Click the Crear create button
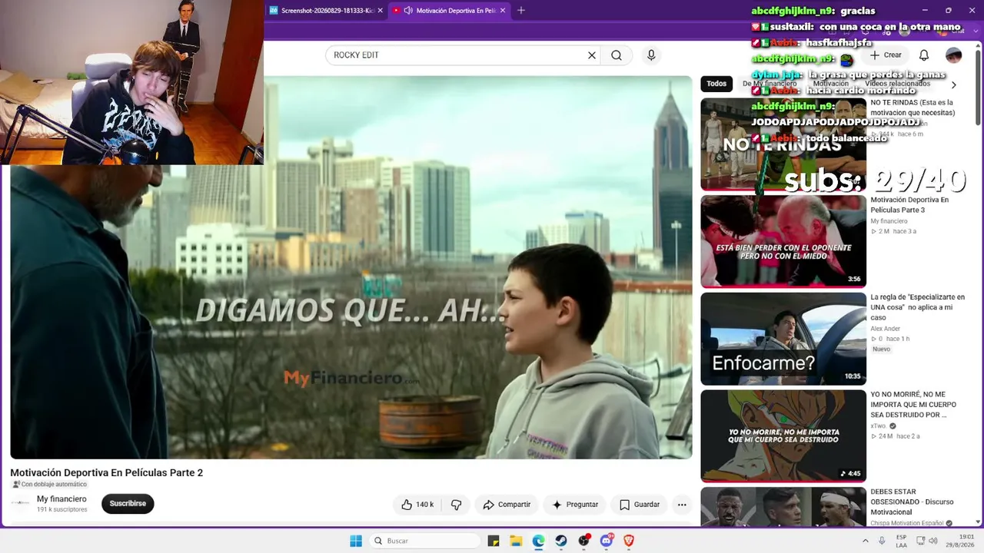Image resolution: width=984 pixels, height=553 pixels. 886,55
